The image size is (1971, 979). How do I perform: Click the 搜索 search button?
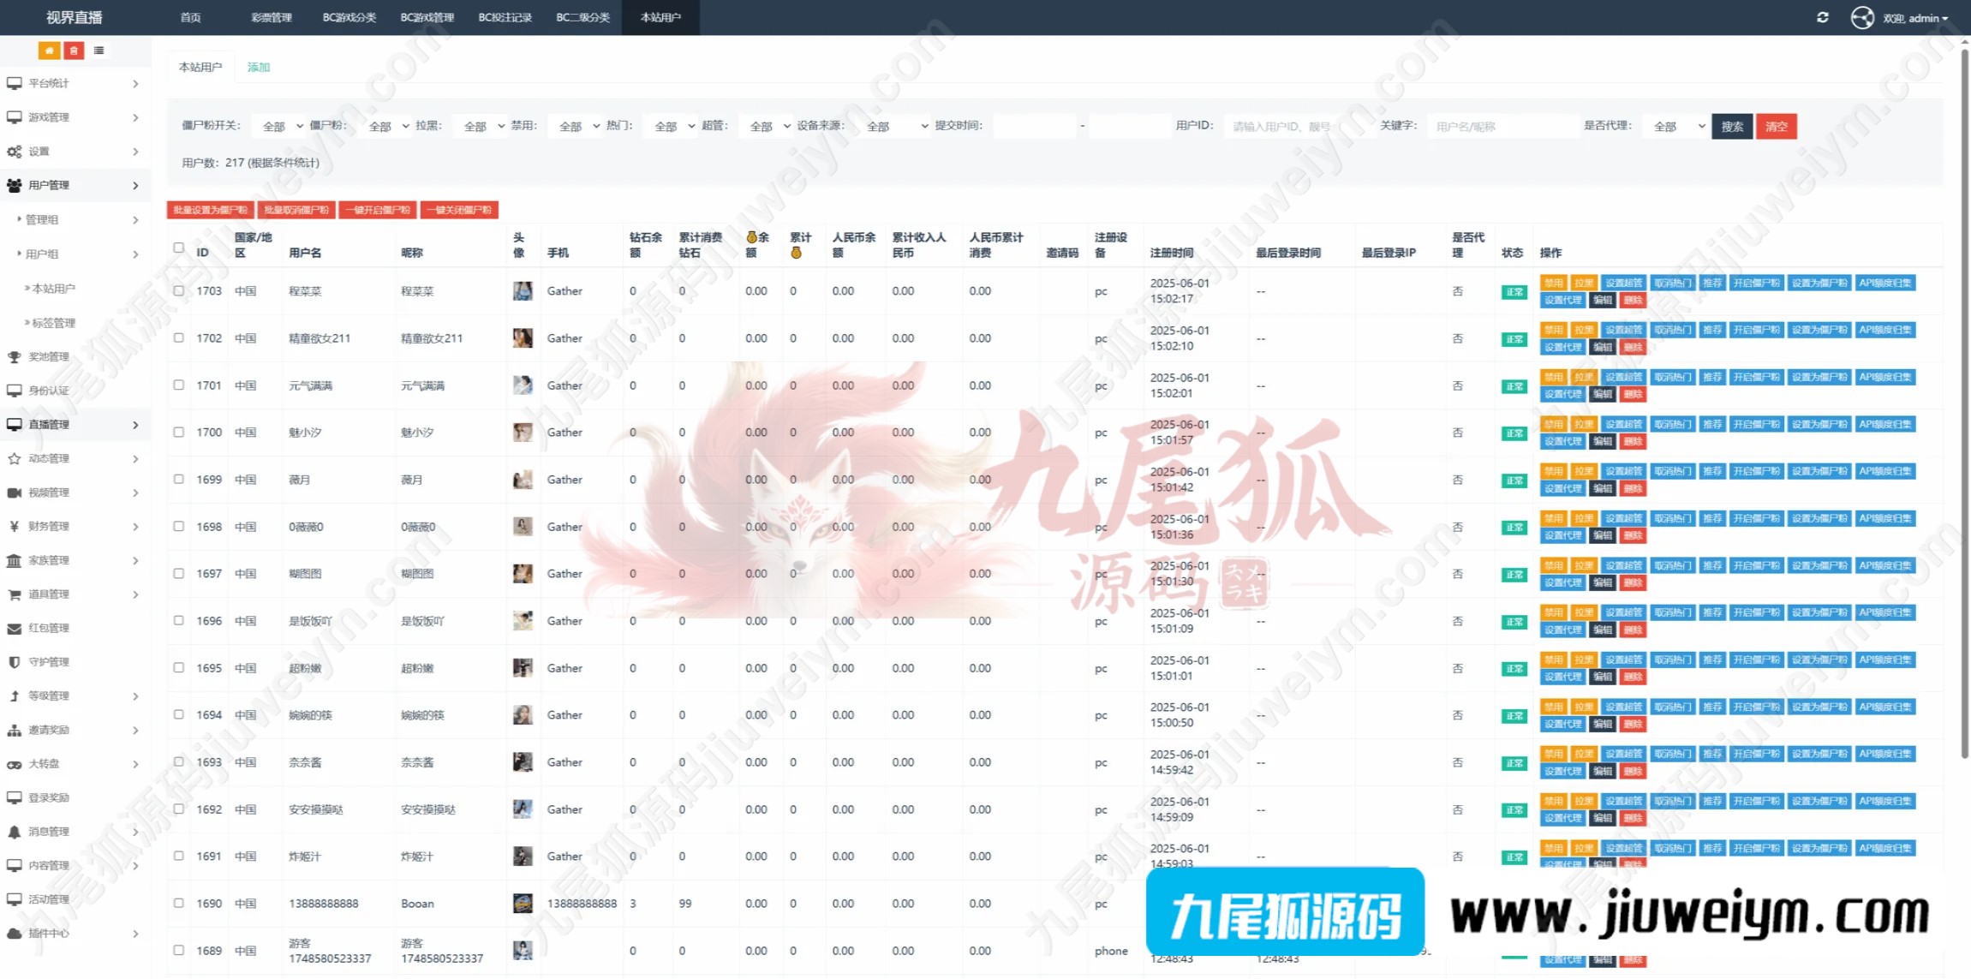click(1731, 126)
